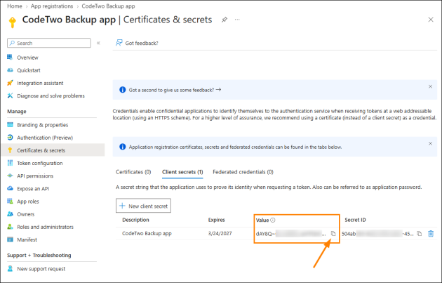Open Expose an API
The image size is (442, 283).
tap(33, 188)
